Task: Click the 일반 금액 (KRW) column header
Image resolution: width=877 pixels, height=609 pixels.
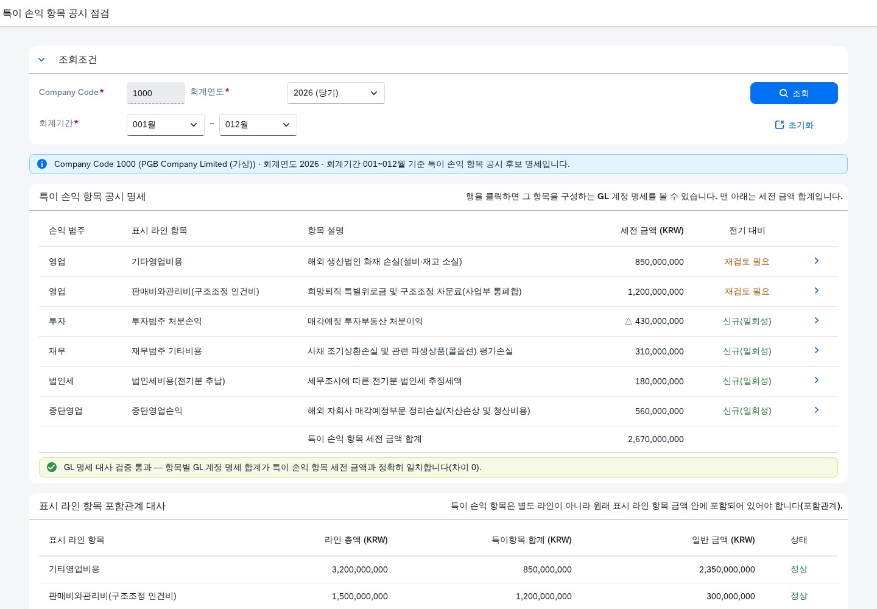Action: coord(724,540)
